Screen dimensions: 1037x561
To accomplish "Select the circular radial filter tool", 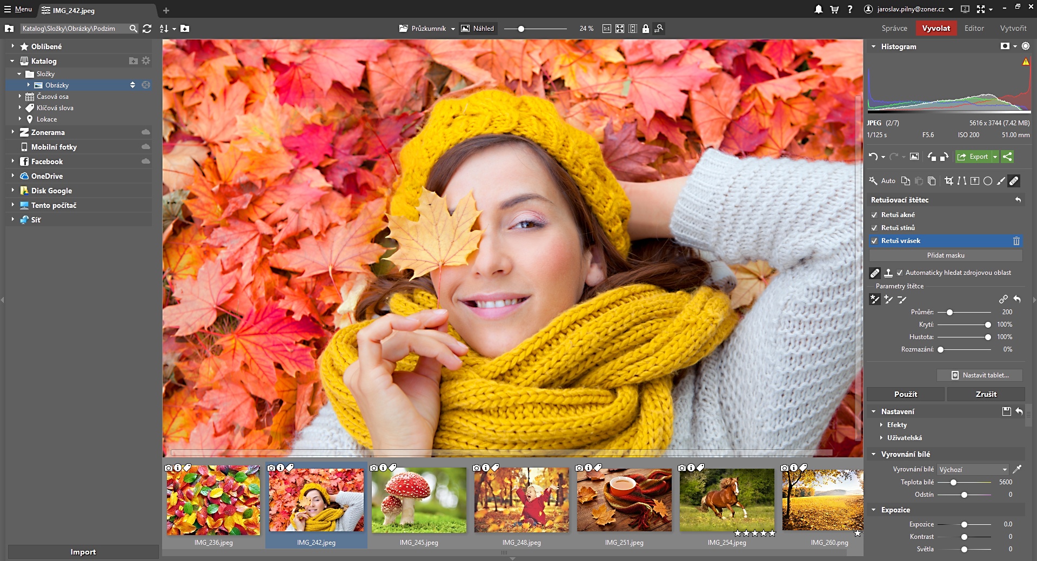I will coord(988,181).
